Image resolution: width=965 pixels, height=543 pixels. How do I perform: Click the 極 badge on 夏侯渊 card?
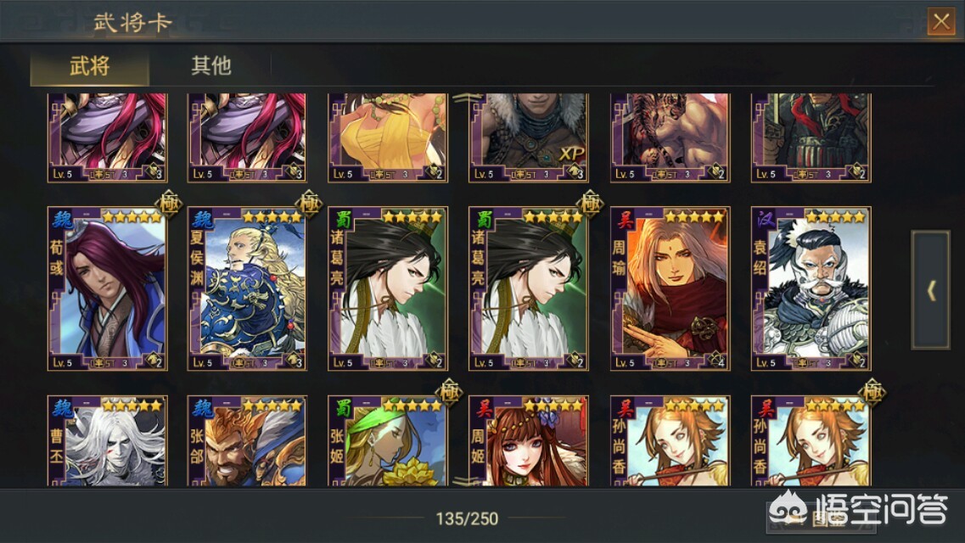309,203
